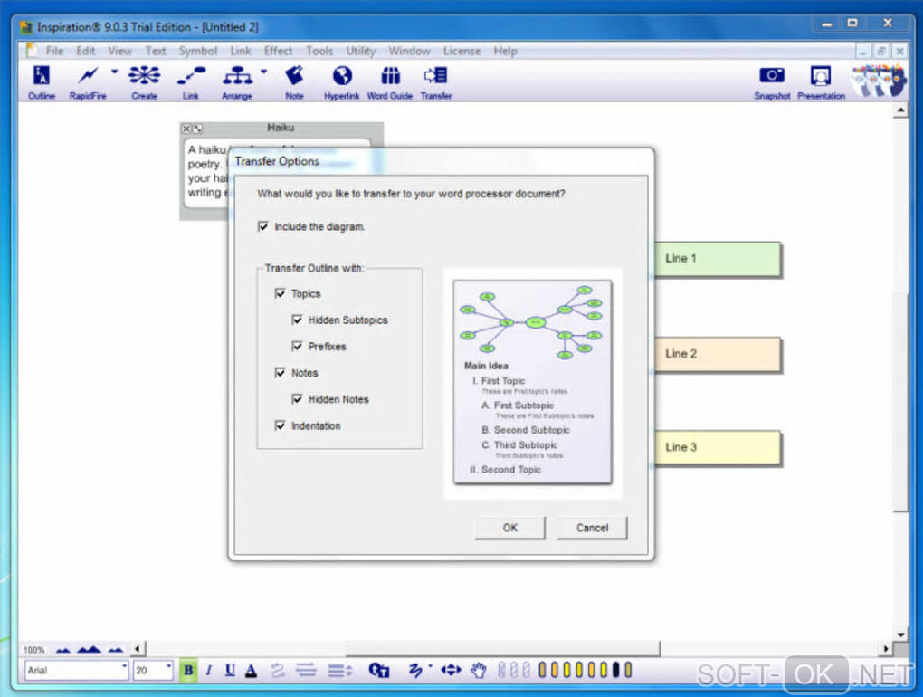Open the Arrange dropdown arrow
The width and height of the screenshot is (923, 697).
(263, 72)
